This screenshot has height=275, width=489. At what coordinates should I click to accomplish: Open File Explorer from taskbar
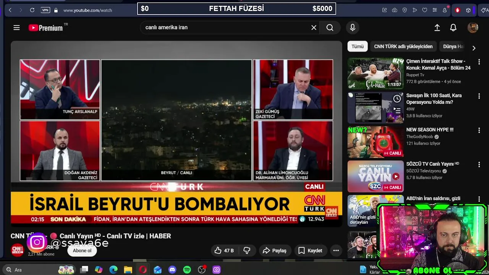[x=128, y=270]
